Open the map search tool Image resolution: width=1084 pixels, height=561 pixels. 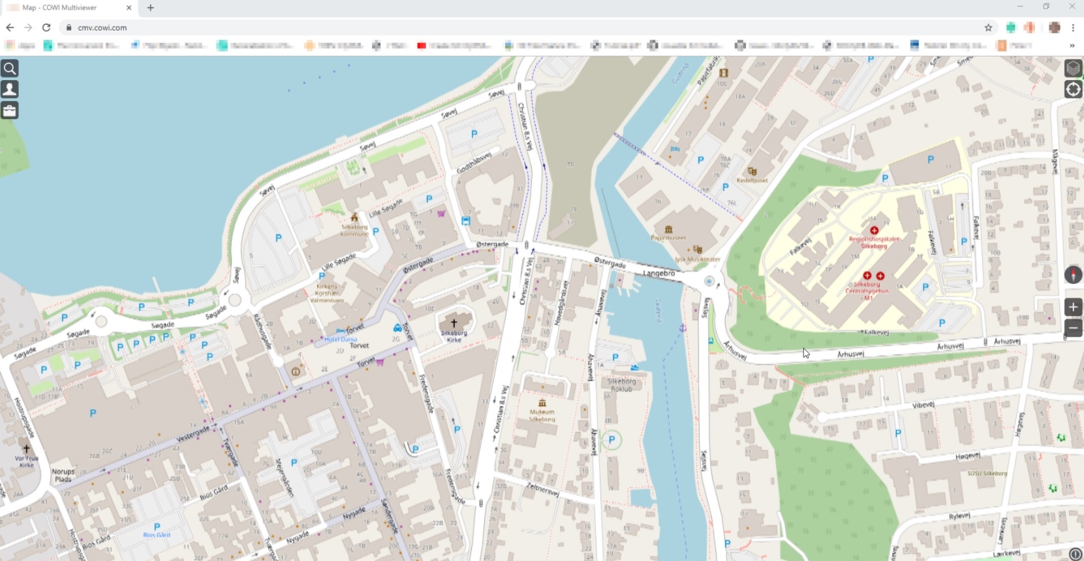(x=10, y=68)
